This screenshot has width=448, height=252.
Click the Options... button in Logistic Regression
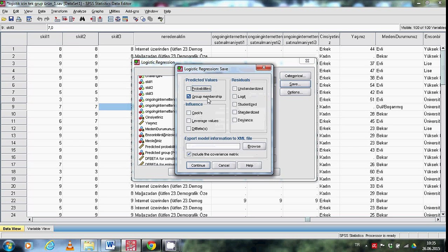(x=295, y=92)
